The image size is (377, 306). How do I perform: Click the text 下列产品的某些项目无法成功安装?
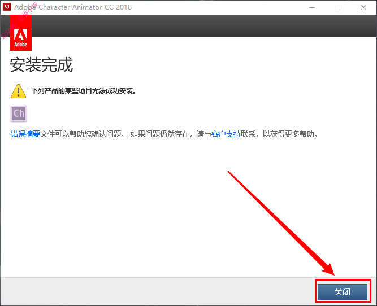84,91
